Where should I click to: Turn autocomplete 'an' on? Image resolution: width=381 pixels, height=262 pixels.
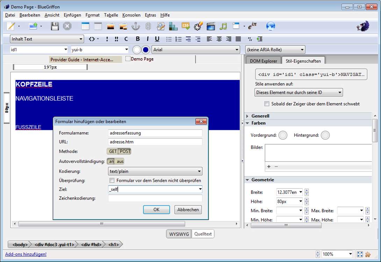[111, 161]
